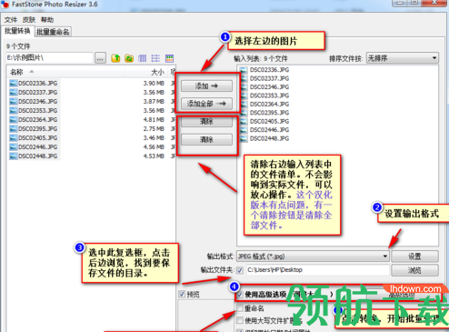Open the favorite folders icon
The width and height of the screenshot is (449, 332).
tap(129, 58)
